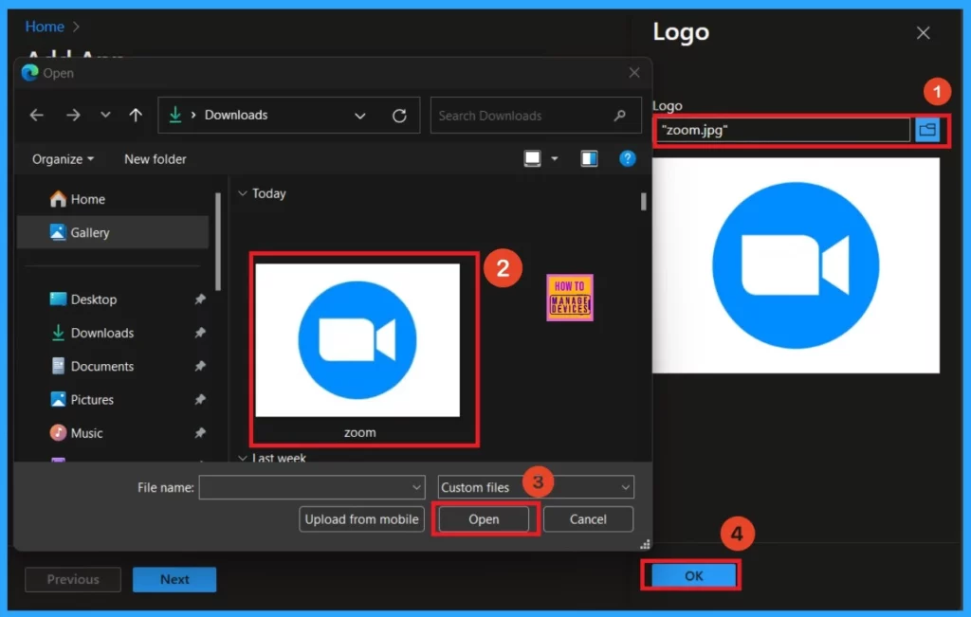Close the Logo panel
The height and width of the screenshot is (617, 971).
pos(923,33)
